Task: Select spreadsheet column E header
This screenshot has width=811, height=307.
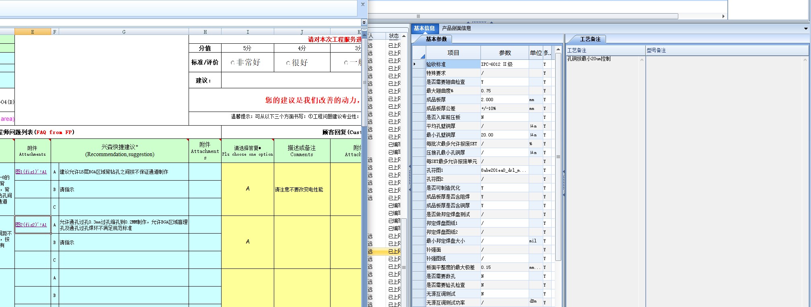Action: (x=33, y=32)
